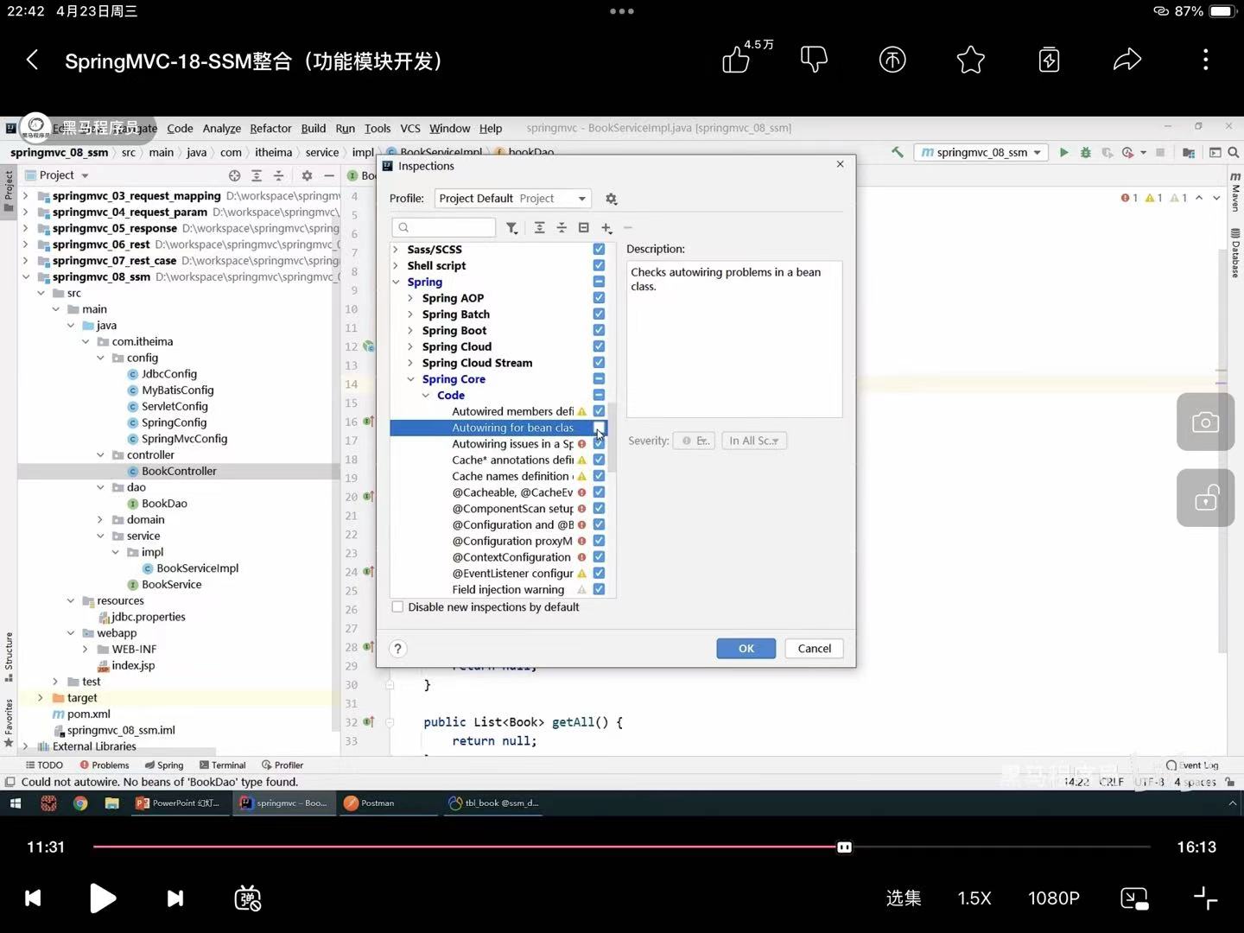Run the project with green play icon
Image resolution: width=1244 pixels, height=933 pixels.
coord(1063,152)
